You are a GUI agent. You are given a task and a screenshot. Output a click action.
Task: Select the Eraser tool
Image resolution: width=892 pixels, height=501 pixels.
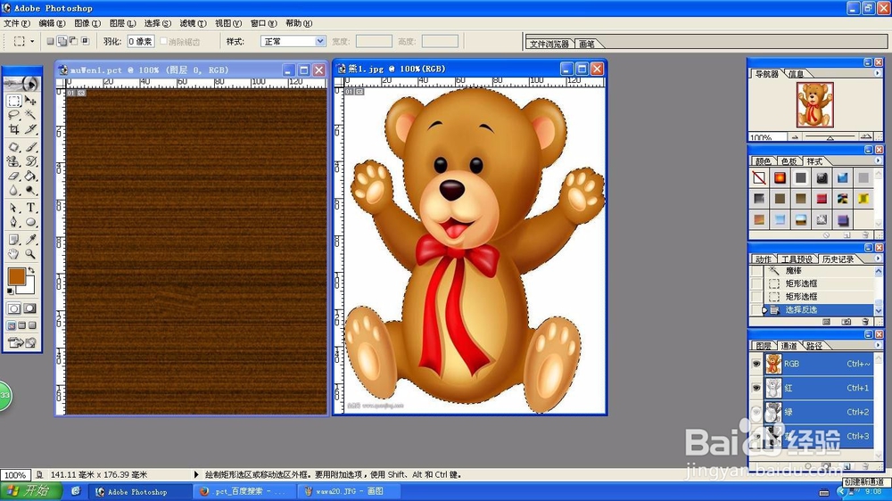point(14,176)
